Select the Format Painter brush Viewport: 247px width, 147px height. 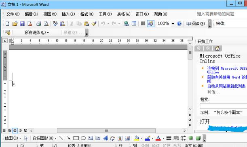point(94,23)
